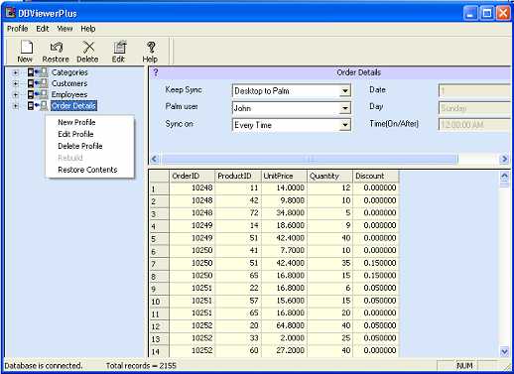Click UnitPrice cell 9.8000 in row 2

pyautogui.click(x=284, y=200)
